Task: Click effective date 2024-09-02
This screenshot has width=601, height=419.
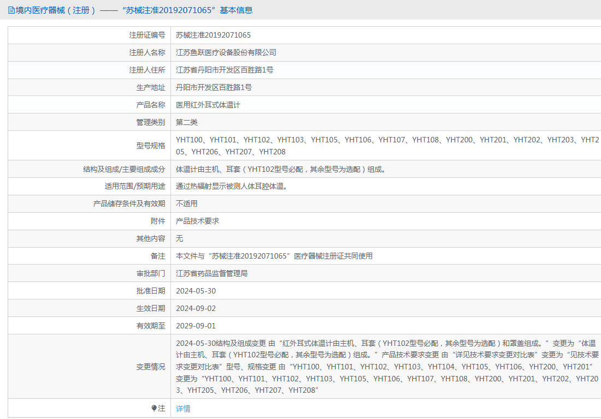Action: (x=196, y=308)
